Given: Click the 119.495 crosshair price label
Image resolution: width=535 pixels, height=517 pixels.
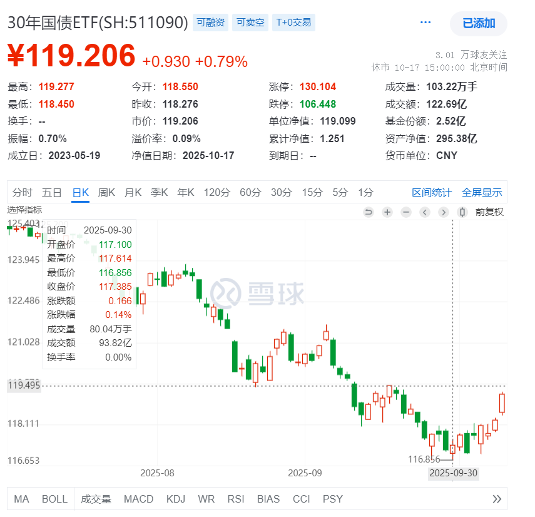Looking at the screenshot, I should coord(24,386).
